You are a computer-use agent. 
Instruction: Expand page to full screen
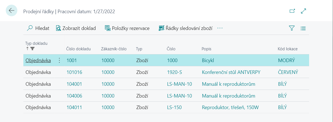pos(304,11)
